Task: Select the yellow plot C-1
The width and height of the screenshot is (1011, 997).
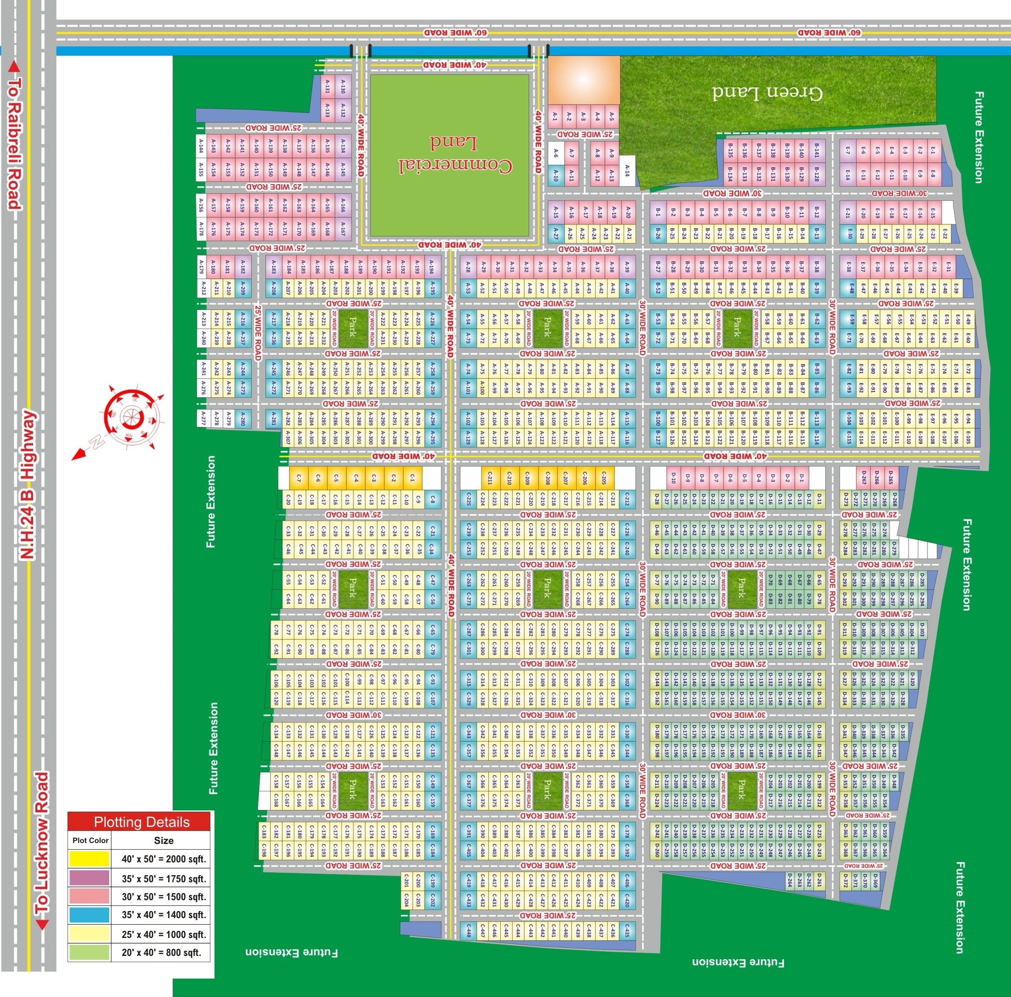Action: click(412, 478)
